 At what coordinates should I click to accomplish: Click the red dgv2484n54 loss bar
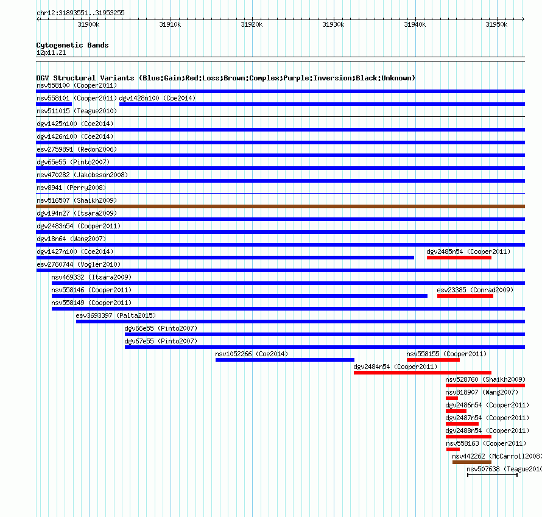pyautogui.click(x=423, y=373)
